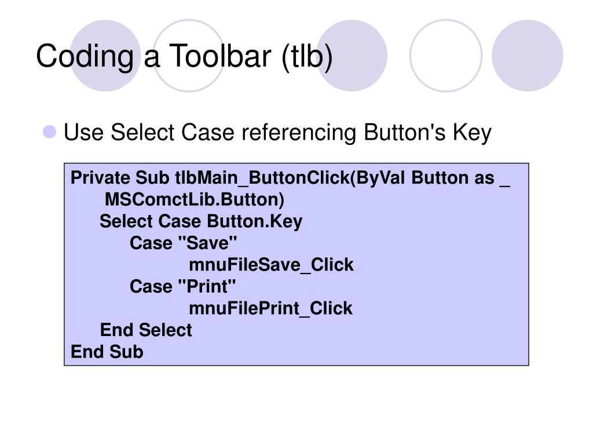The height and width of the screenshot is (445, 593).
Task: Click the 'End Select' code line
Action: click(146, 330)
